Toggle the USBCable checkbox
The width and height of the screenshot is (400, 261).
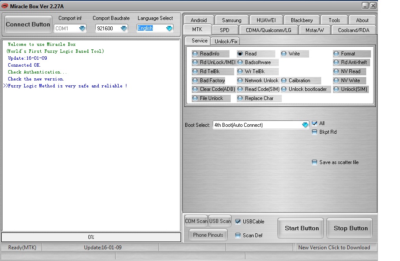238,222
